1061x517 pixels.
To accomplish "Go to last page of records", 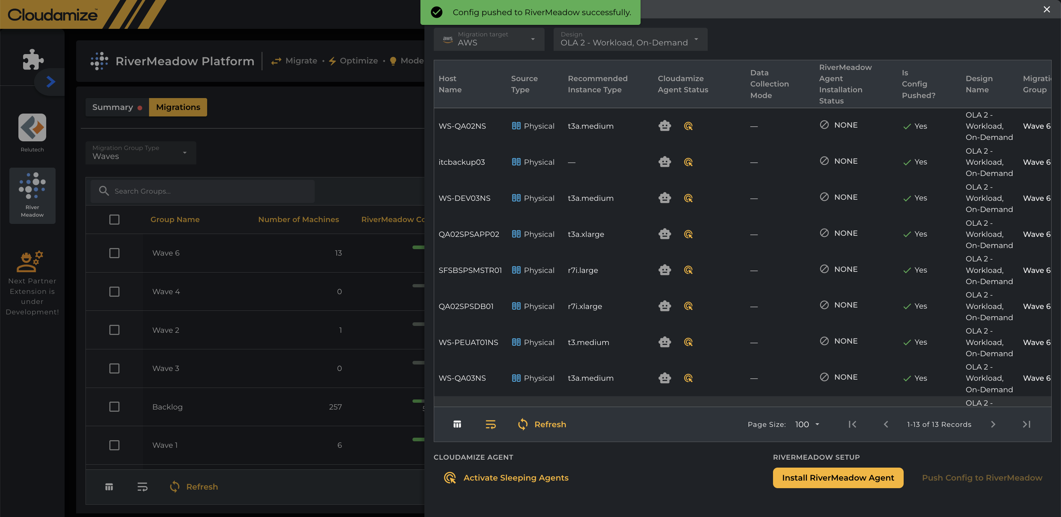I will click(1026, 424).
